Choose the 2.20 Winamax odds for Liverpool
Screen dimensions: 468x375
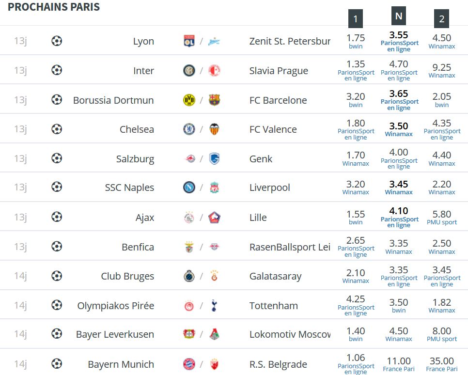coord(442,187)
